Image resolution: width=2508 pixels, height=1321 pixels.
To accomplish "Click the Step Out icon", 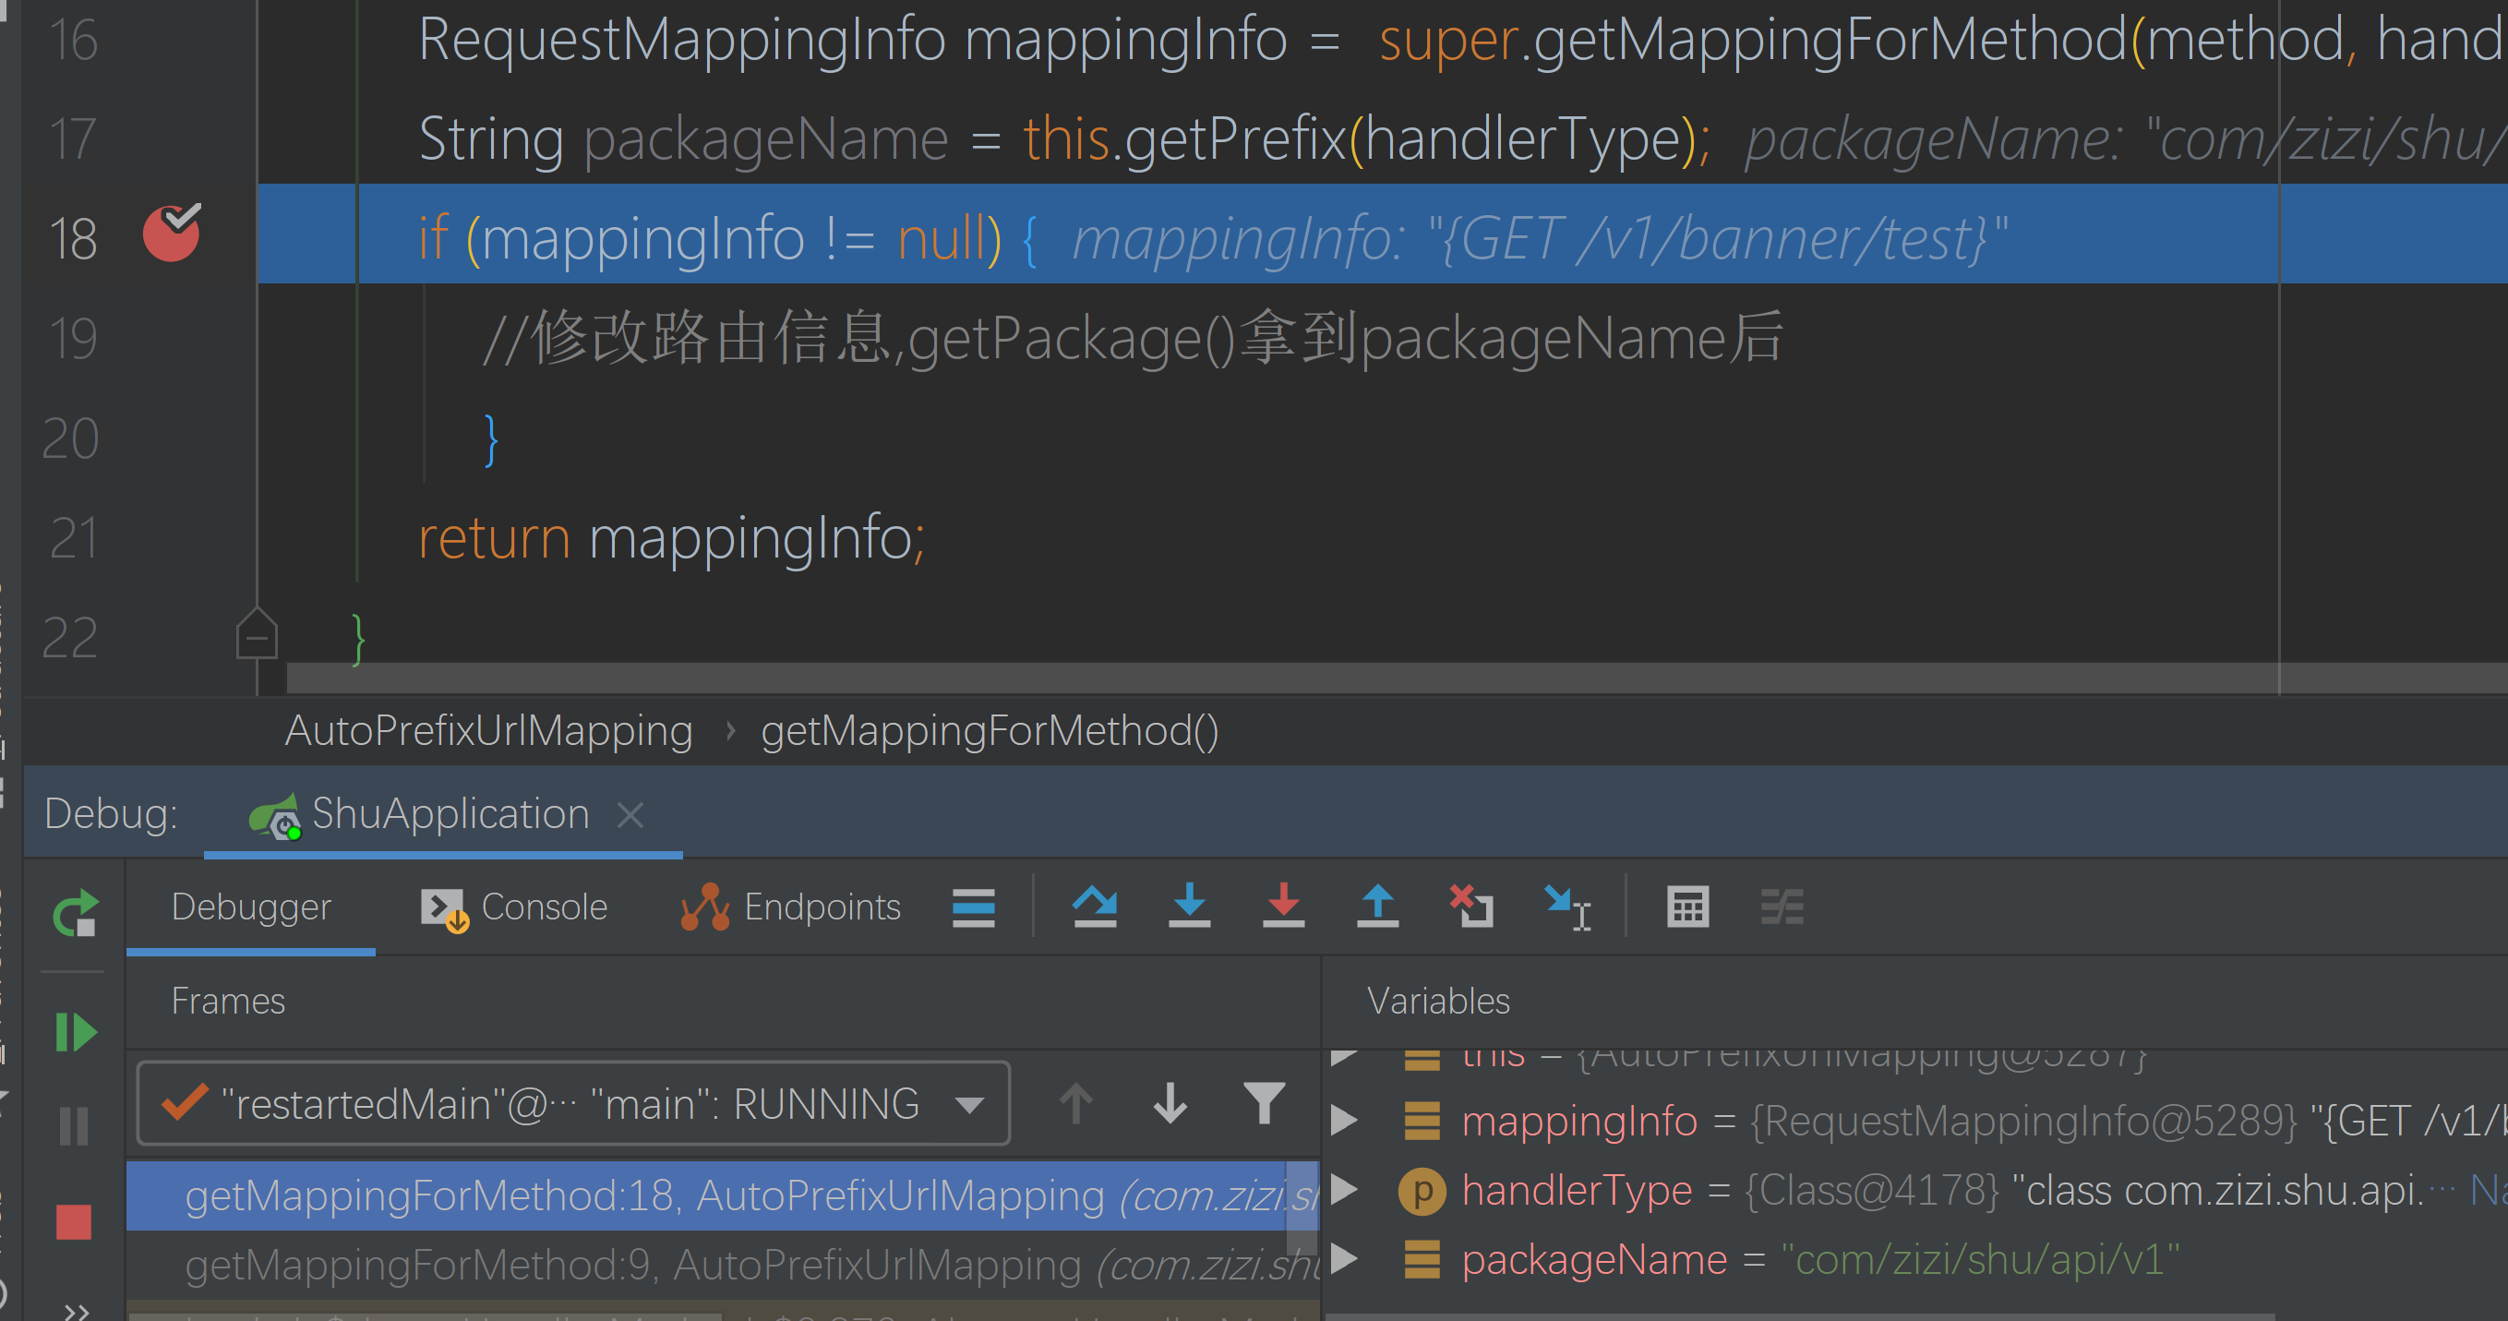I will pos(1377,907).
